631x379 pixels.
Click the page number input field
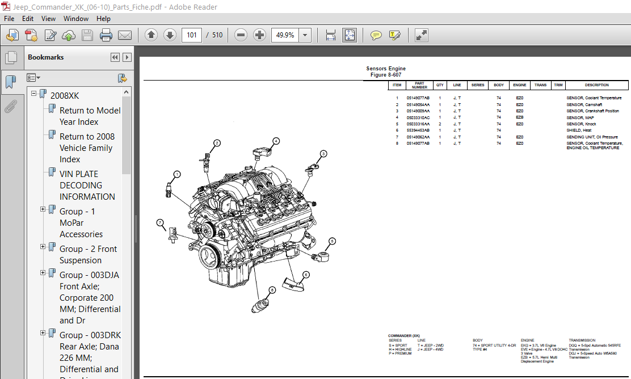click(x=192, y=35)
